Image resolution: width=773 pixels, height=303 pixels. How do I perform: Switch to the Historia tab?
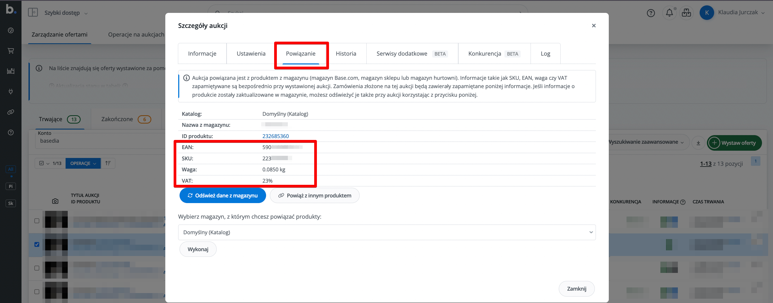(346, 54)
